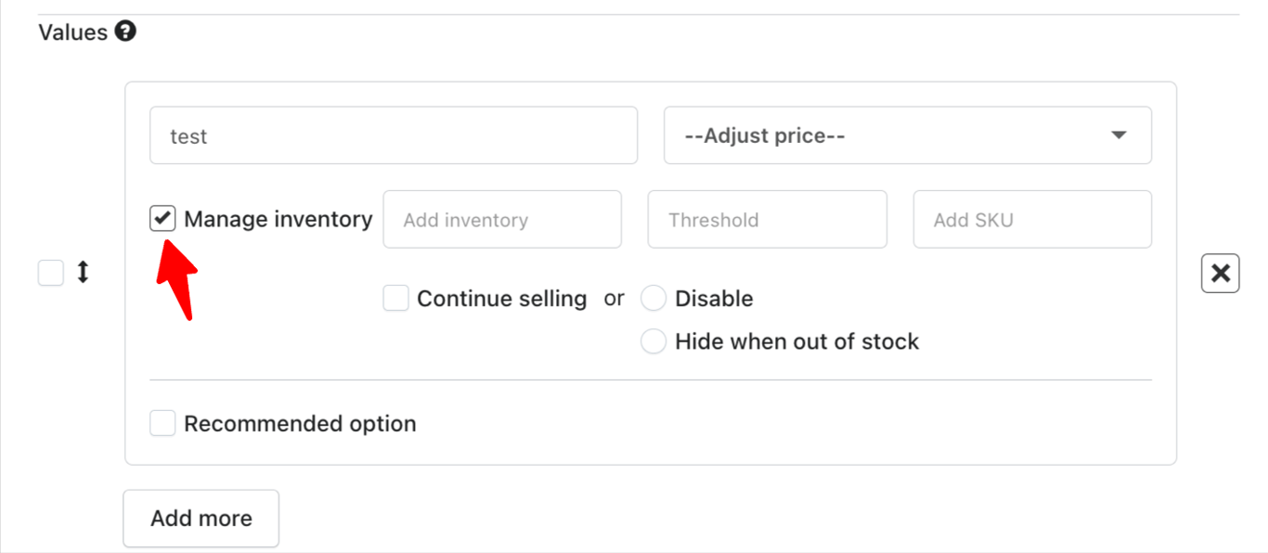Enable the Continue selling checkbox
The height and width of the screenshot is (553, 1268).
(x=396, y=299)
